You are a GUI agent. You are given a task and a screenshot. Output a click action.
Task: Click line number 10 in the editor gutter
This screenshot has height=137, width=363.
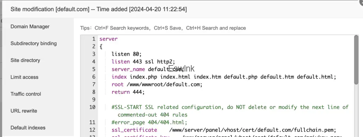tap(92, 107)
